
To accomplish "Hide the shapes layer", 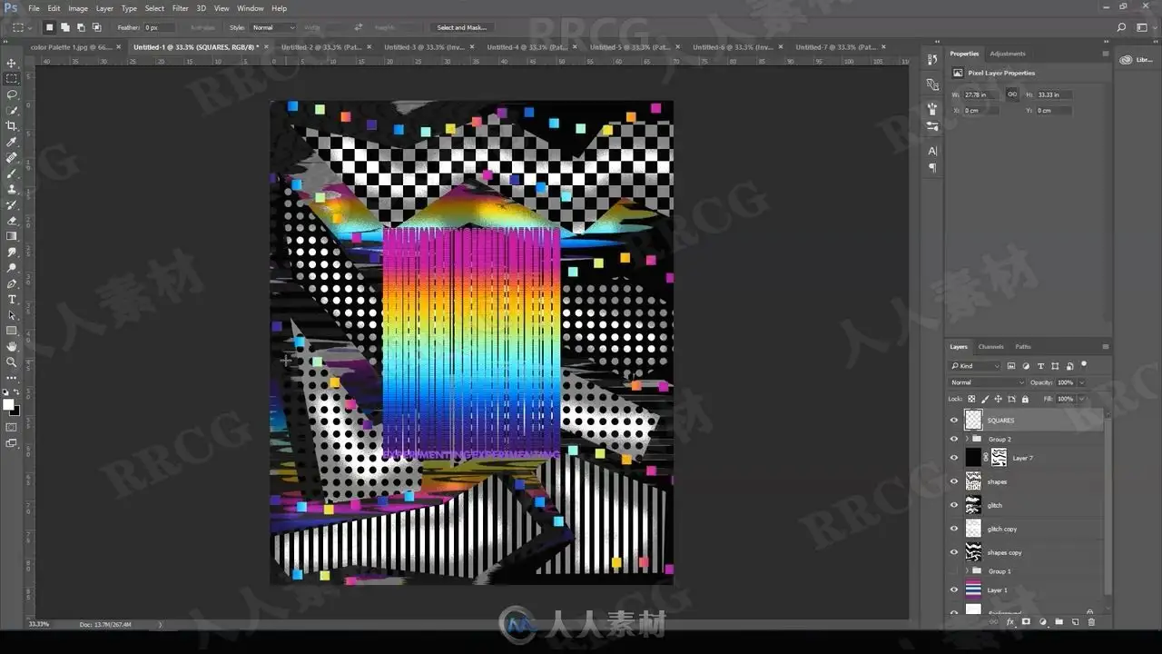I will (953, 481).
